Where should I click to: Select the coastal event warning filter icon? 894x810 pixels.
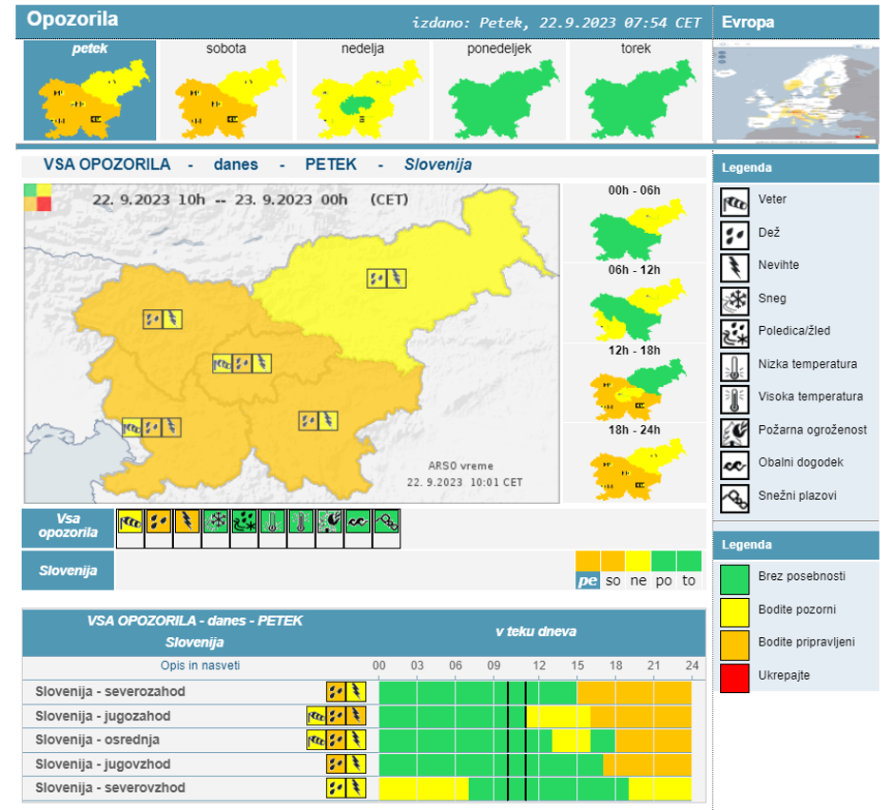(359, 522)
